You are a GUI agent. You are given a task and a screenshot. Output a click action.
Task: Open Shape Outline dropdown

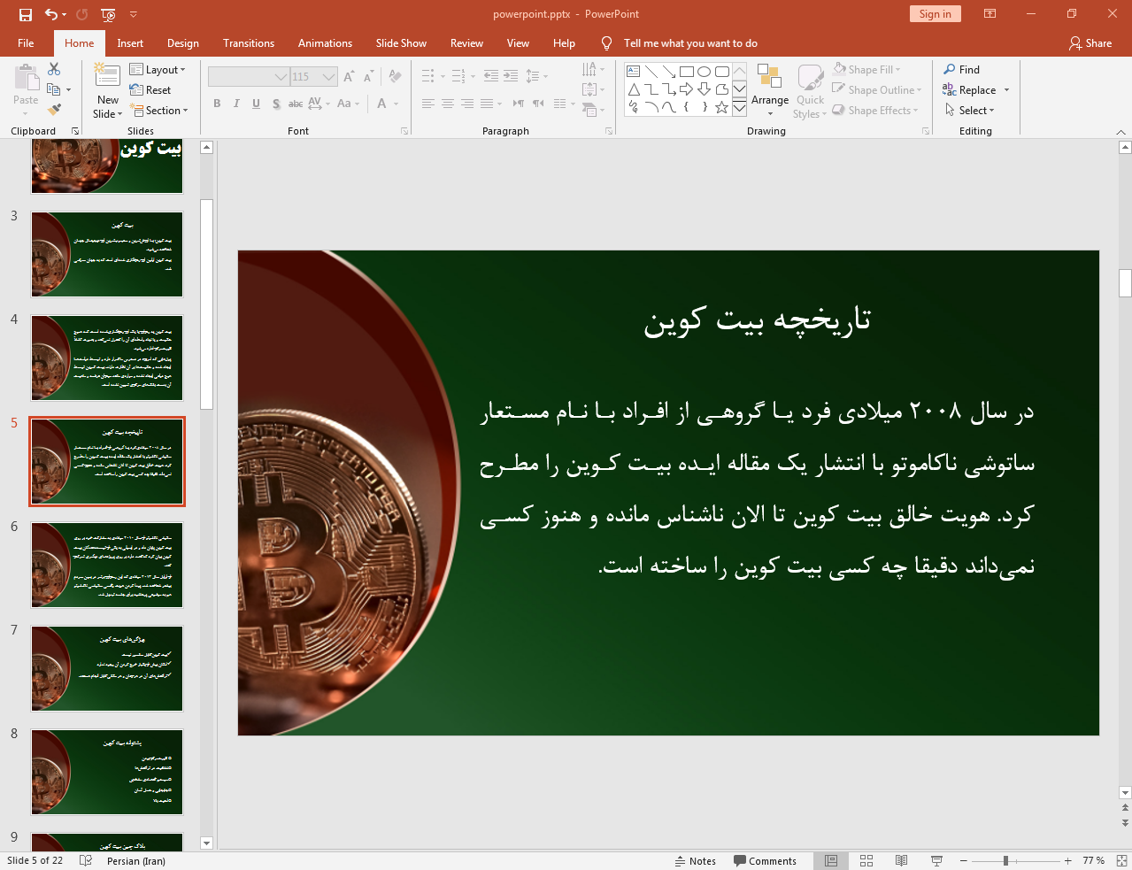877,90
